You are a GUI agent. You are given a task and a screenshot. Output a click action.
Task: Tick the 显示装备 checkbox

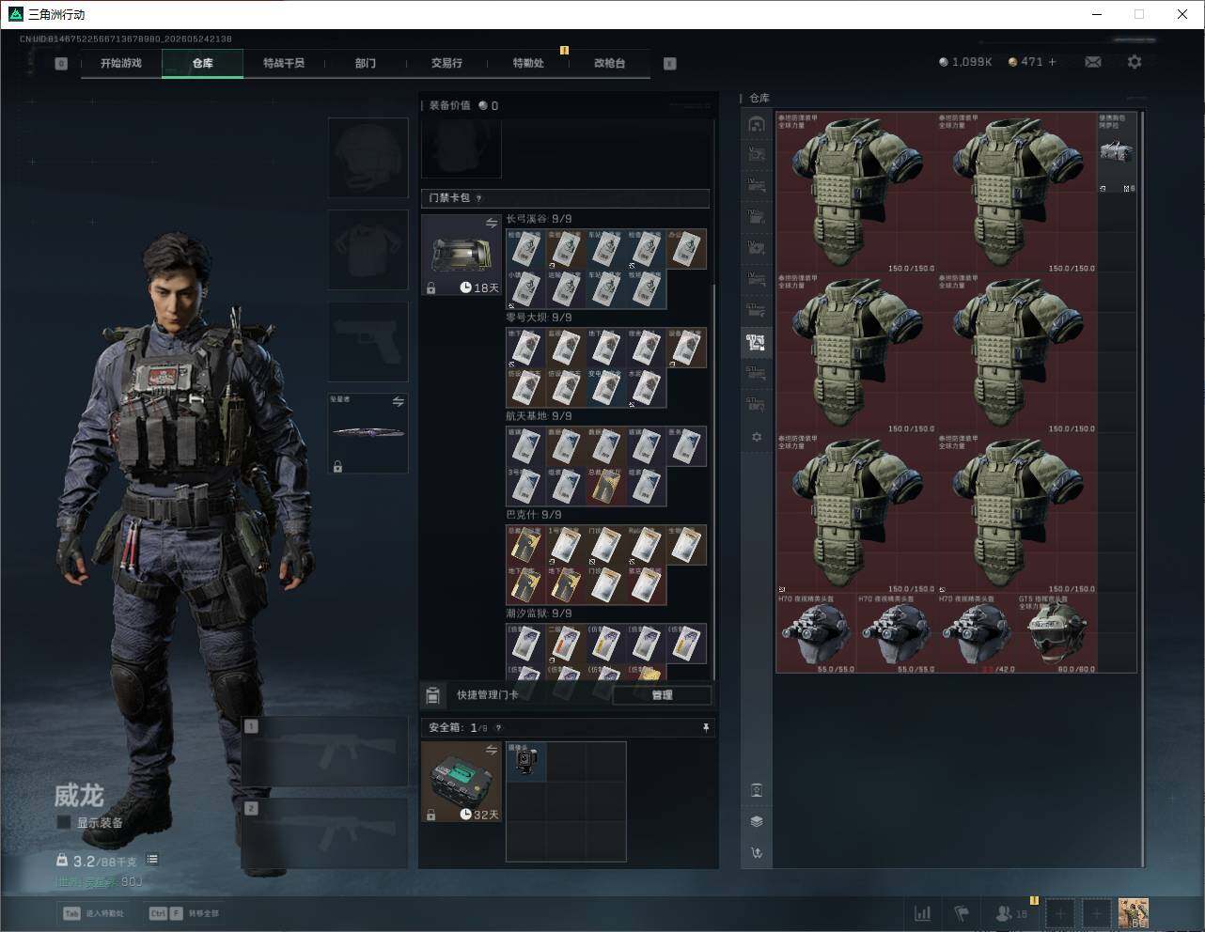[x=63, y=823]
